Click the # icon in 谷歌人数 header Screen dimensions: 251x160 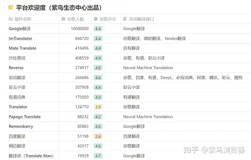tap(63, 19)
